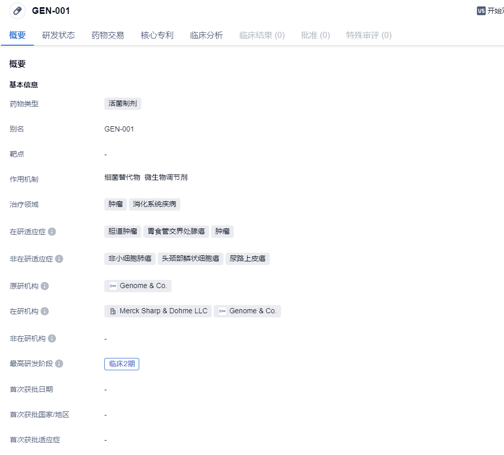504x455 pixels.
Task: Click the 消化系统疾病 therapeutic area tag
Action: [155, 204]
